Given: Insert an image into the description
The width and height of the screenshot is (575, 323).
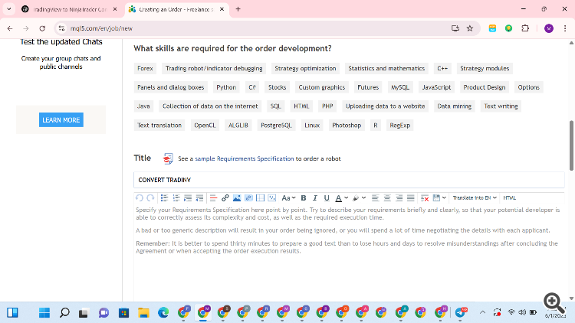Looking at the screenshot, I should (x=237, y=197).
